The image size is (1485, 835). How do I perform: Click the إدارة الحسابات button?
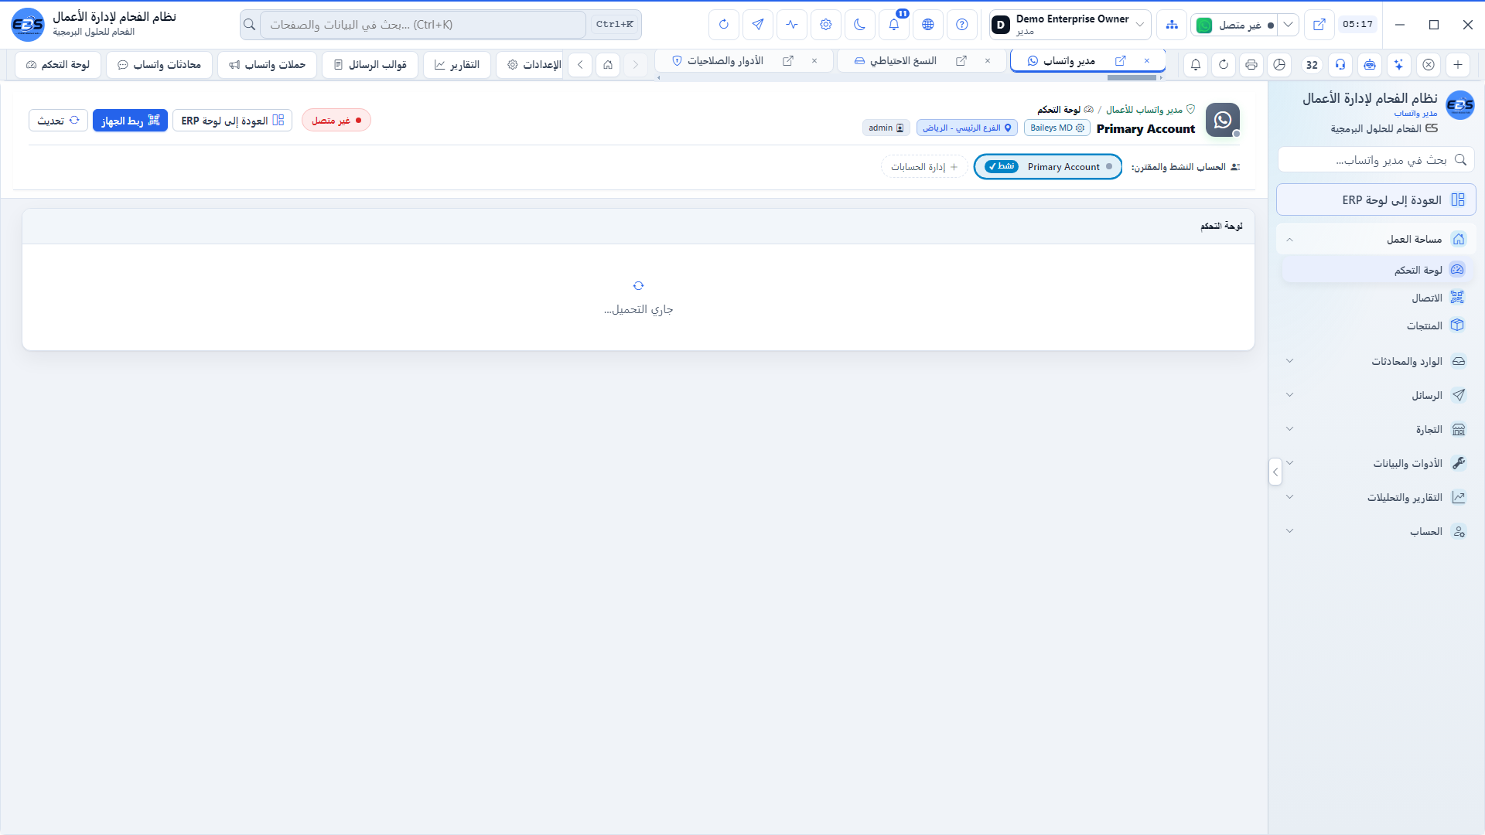(x=924, y=167)
